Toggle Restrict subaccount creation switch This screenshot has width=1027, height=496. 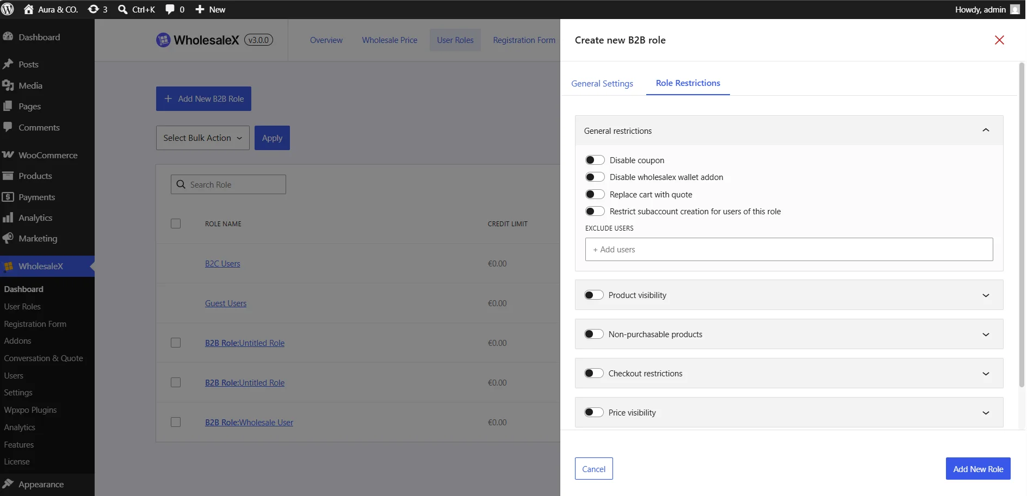tap(595, 211)
